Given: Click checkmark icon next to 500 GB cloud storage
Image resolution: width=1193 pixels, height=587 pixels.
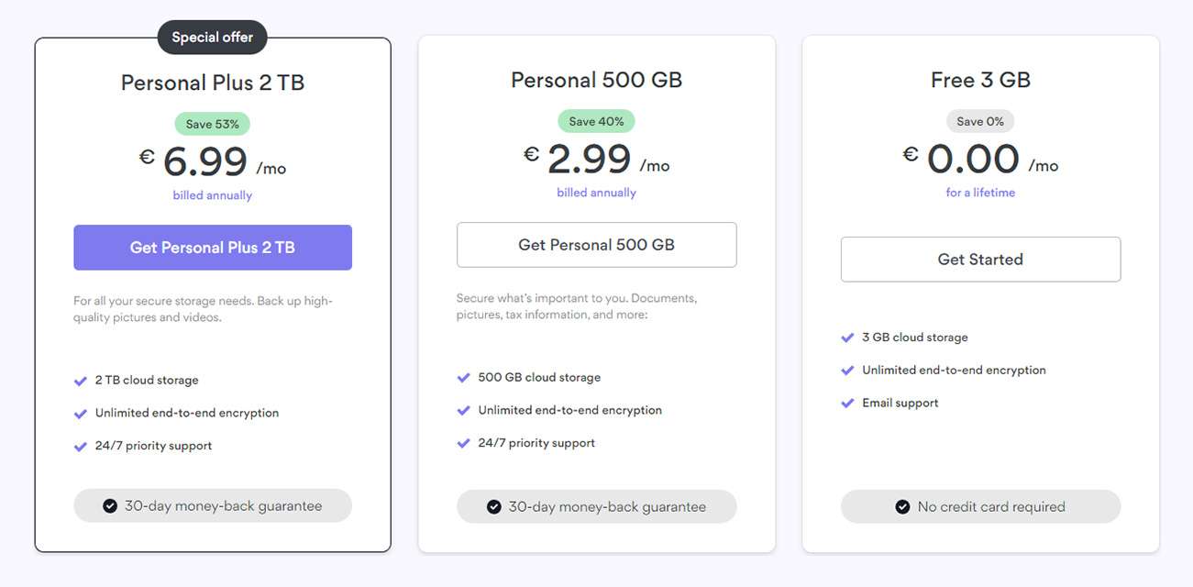Looking at the screenshot, I should pos(464,378).
